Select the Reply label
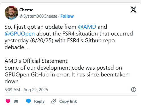The width and height of the screenshot is (141, 106). [39, 101]
